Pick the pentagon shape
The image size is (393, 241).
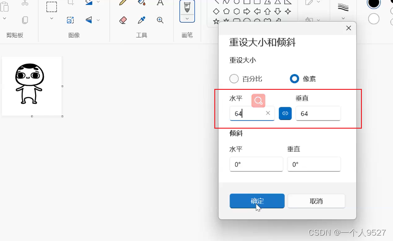[227, 11]
